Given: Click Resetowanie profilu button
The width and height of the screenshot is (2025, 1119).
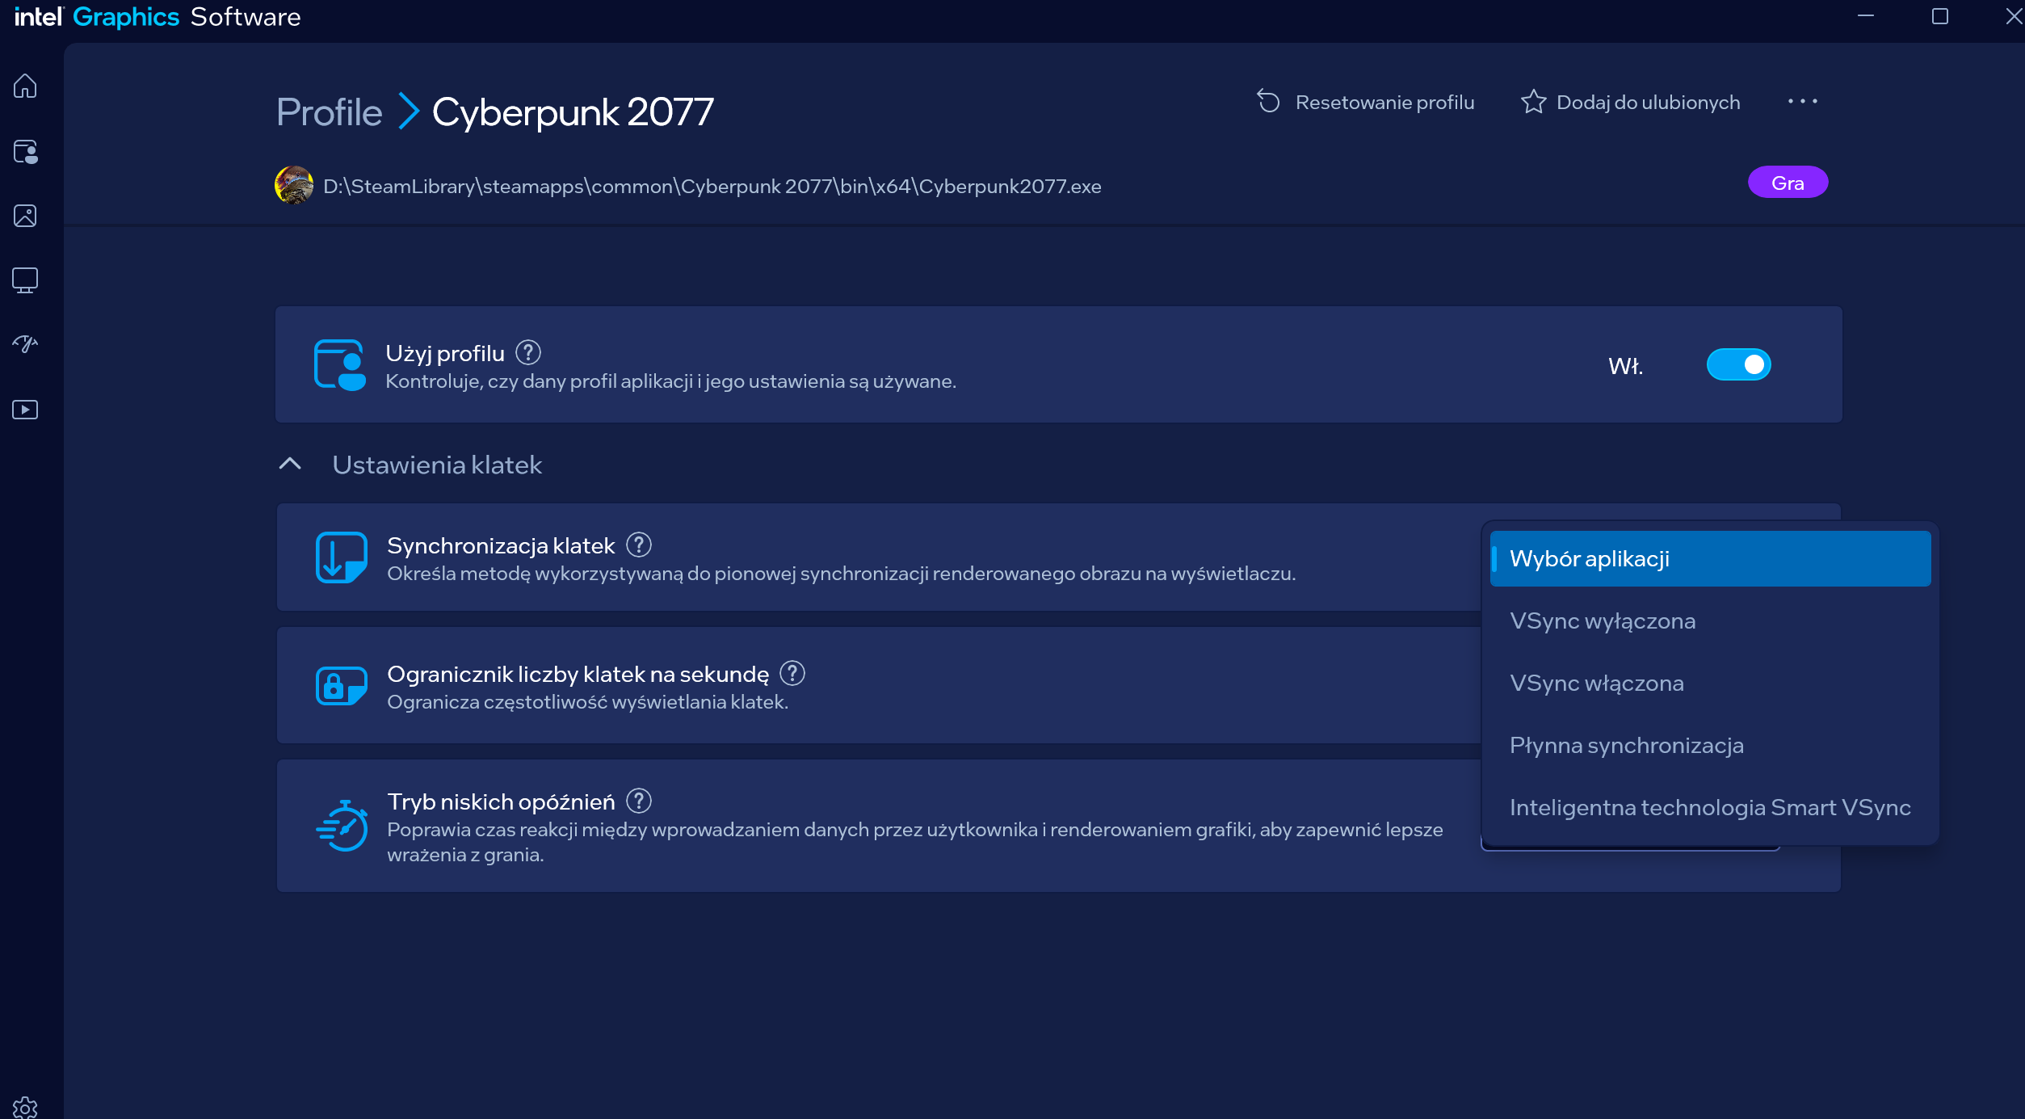Looking at the screenshot, I should [x=1366, y=103].
